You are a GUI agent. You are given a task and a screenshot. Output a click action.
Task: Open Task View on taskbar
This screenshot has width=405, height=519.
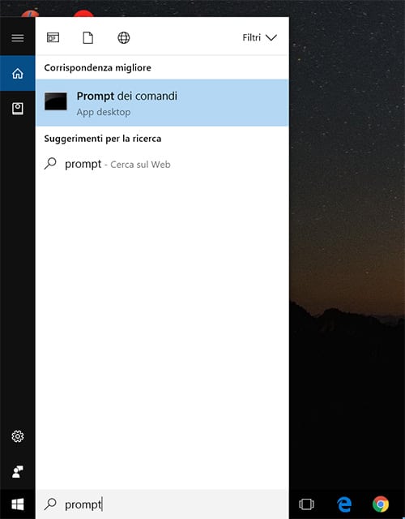(306, 504)
